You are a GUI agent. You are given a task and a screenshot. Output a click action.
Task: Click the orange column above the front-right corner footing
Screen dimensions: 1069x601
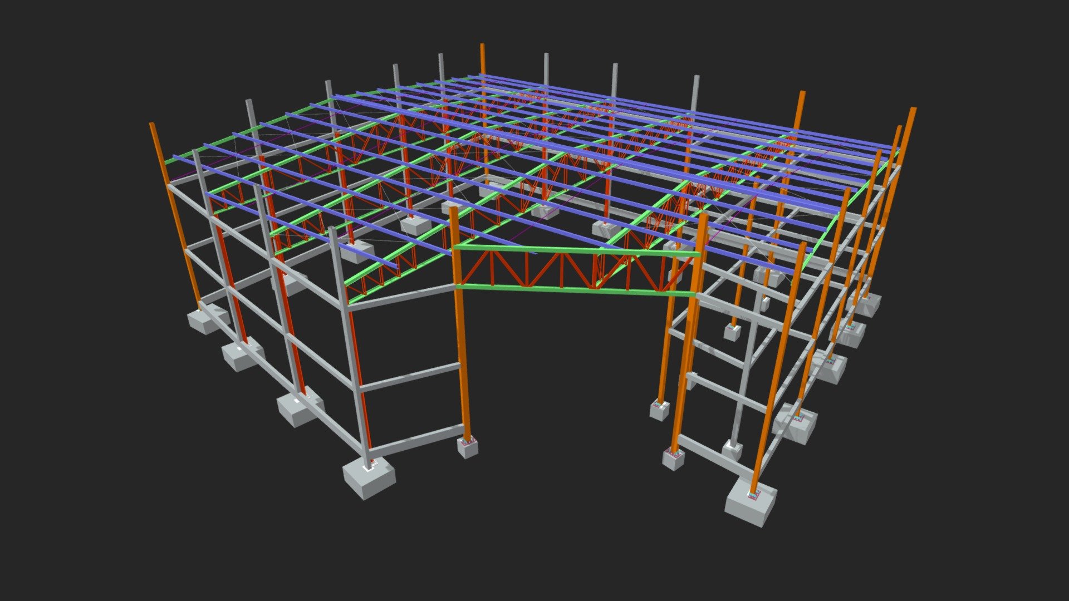pyautogui.click(x=779, y=367)
